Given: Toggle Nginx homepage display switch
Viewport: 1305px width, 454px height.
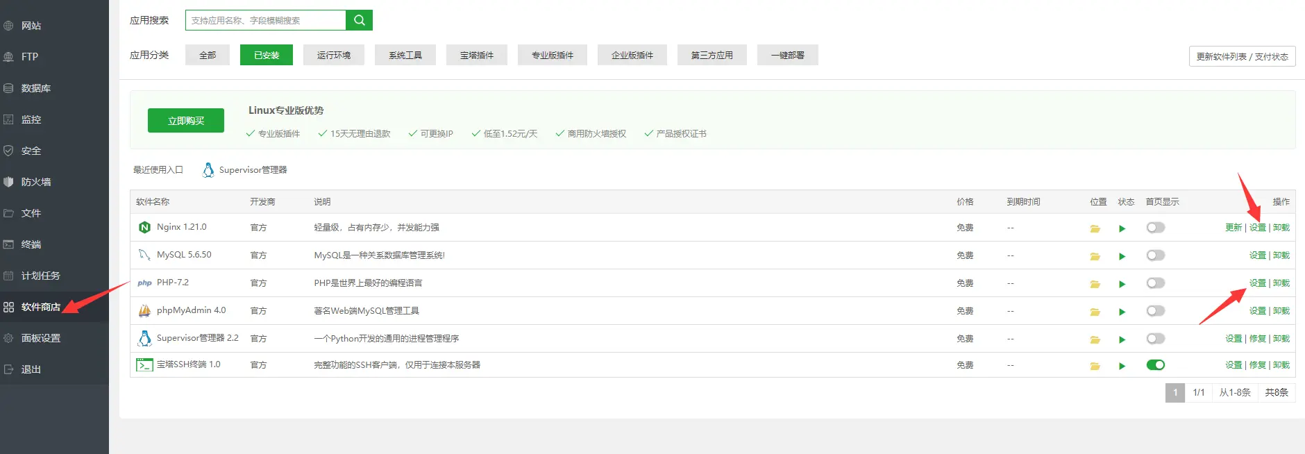Looking at the screenshot, I should click(1156, 228).
